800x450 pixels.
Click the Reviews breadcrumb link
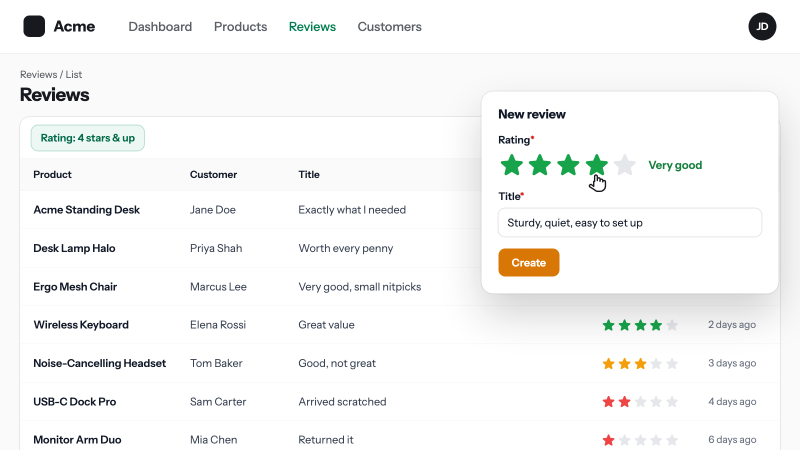coord(38,74)
